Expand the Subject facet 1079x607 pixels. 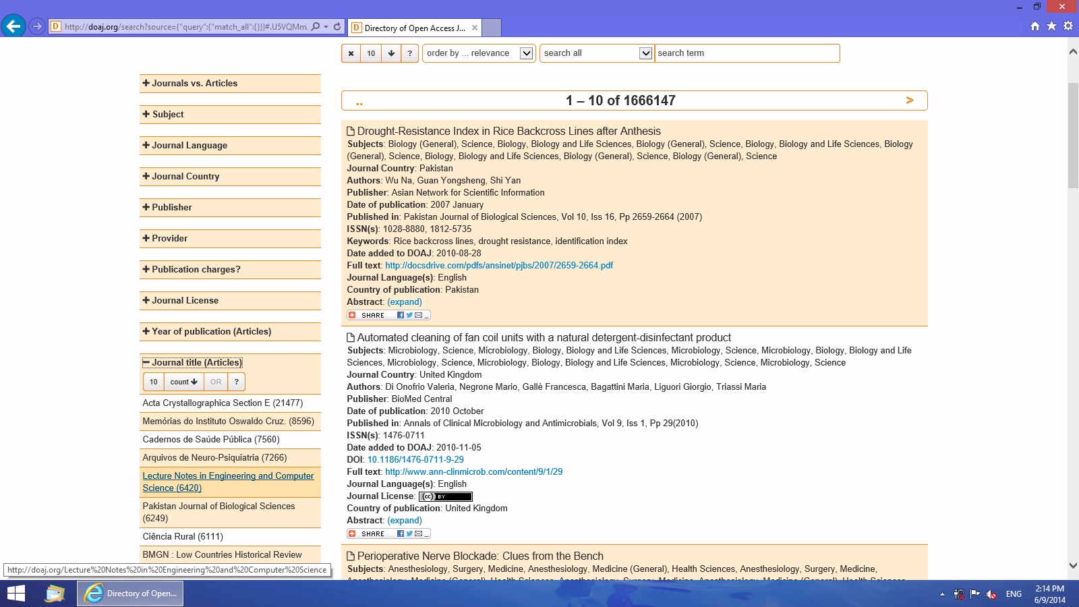pyautogui.click(x=230, y=115)
